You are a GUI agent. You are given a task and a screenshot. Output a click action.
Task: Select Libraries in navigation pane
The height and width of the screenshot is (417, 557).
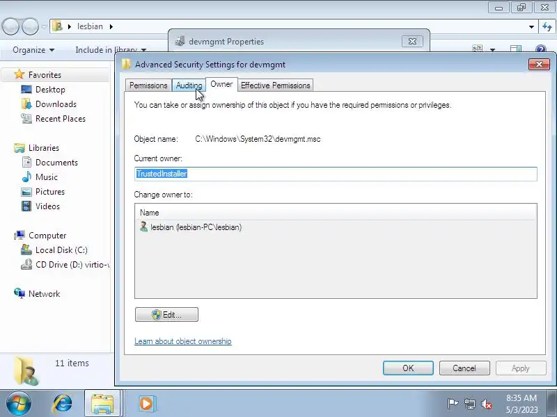coord(44,147)
